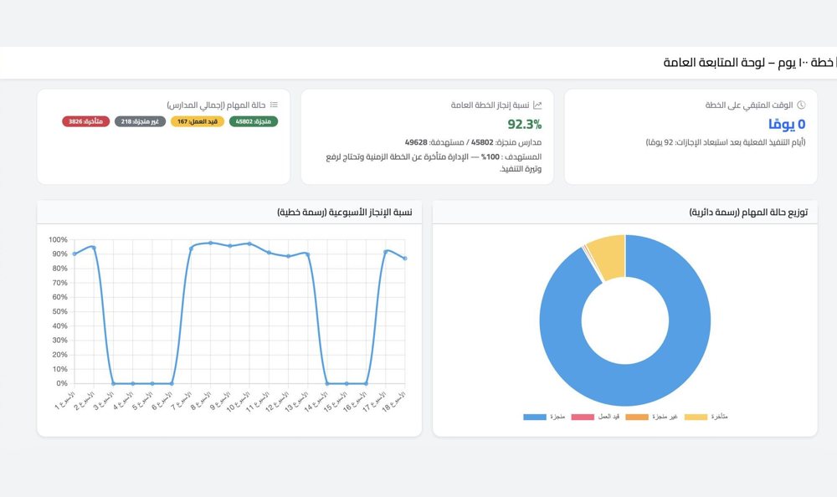Click the heading توزيع حالة المهام (رسمة دائرية)

[748, 213]
